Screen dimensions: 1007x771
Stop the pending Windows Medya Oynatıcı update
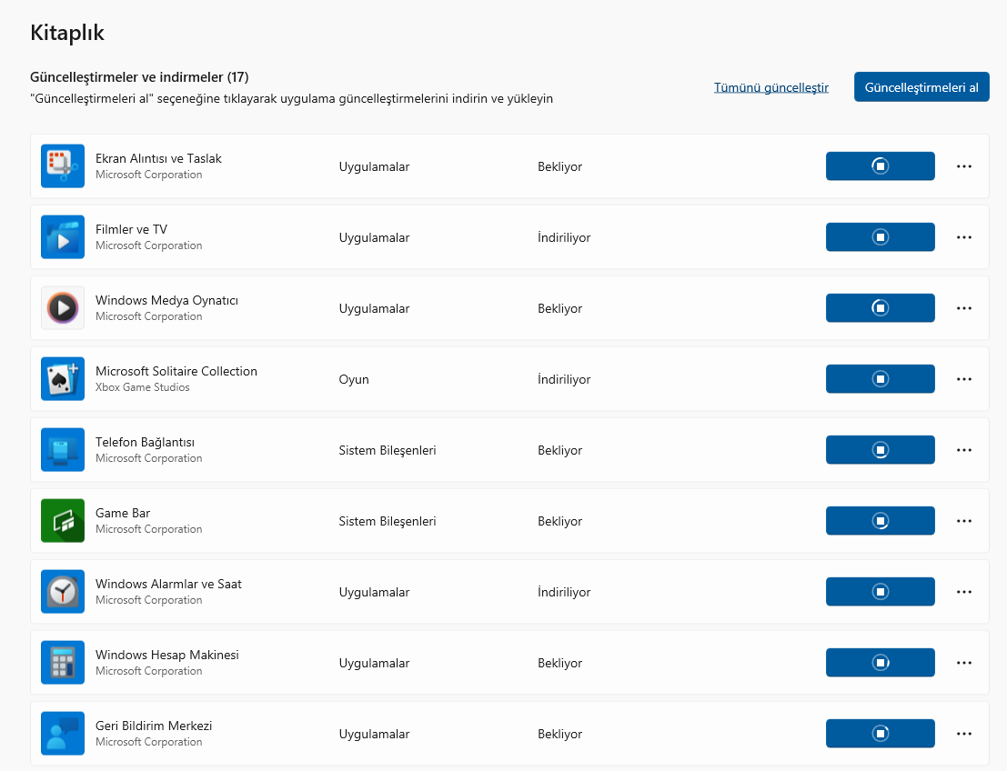point(880,308)
